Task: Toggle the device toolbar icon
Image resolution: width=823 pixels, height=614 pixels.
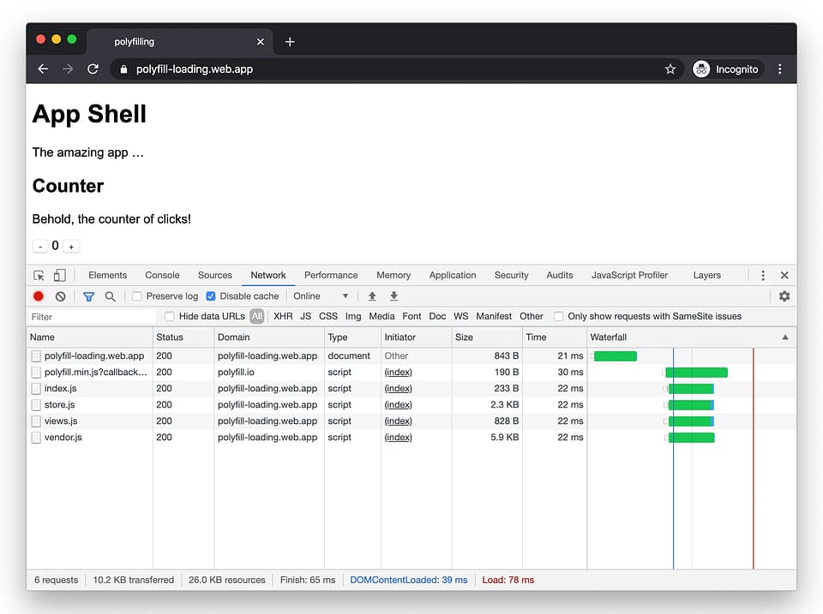Action: pos(59,276)
